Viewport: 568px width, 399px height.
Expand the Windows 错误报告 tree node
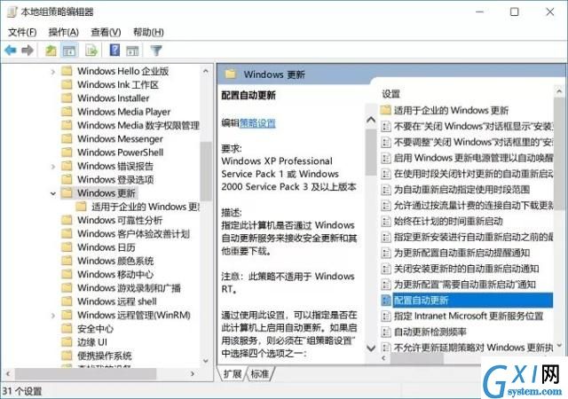(x=53, y=167)
